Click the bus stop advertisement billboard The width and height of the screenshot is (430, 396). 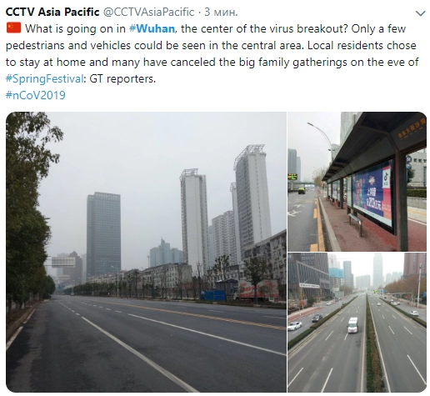tap(372, 193)
